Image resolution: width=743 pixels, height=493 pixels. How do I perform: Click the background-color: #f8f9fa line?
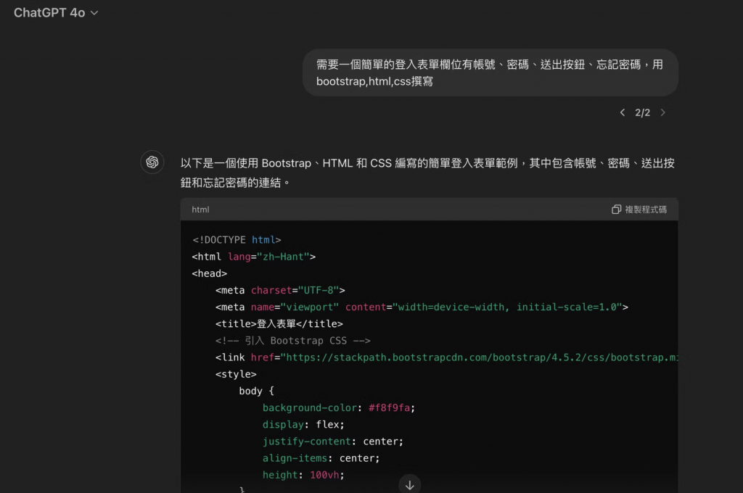[x=339, y=407]
